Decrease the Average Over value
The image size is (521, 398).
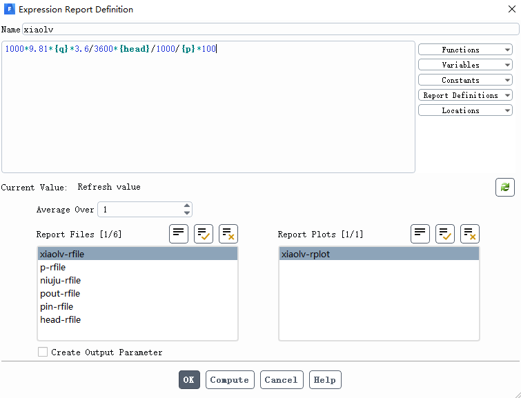click(x=187, y=213)
